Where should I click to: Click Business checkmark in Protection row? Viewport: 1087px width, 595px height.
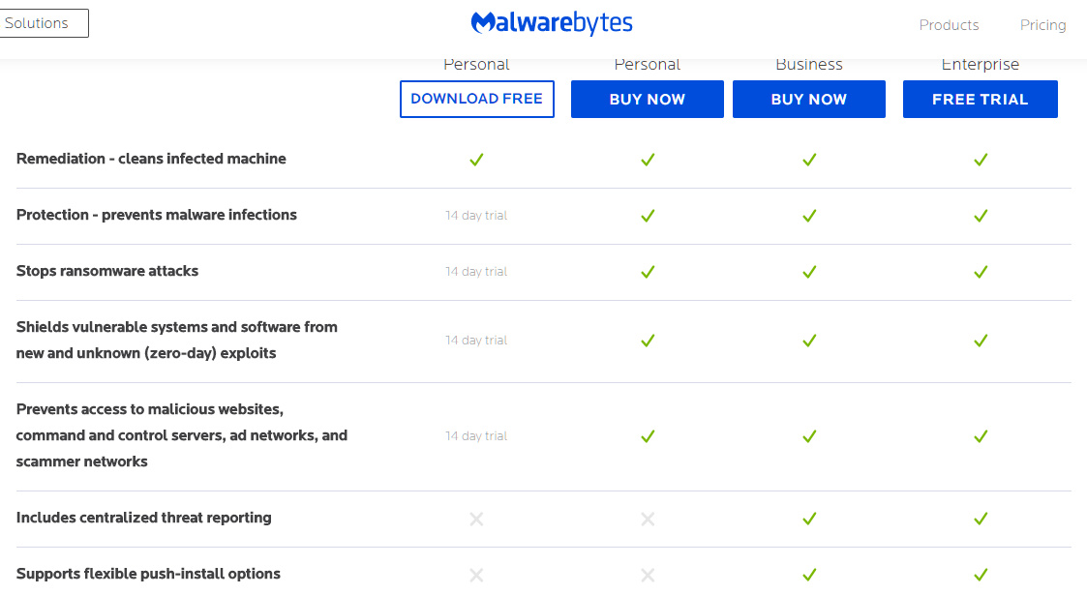[809, 216]
